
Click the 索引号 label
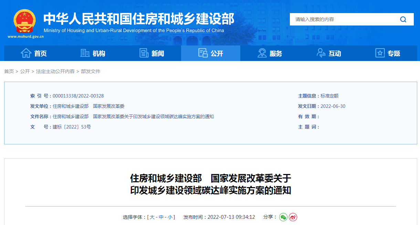coord(40,96)
